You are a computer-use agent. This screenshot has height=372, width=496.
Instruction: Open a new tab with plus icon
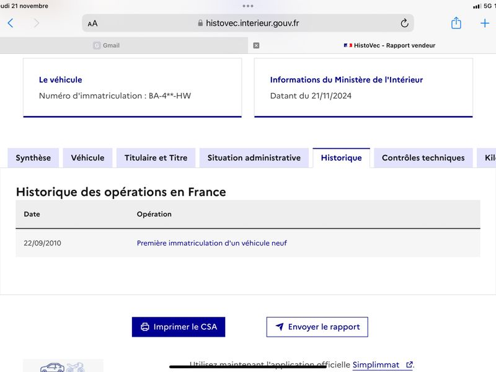[485, 23]
